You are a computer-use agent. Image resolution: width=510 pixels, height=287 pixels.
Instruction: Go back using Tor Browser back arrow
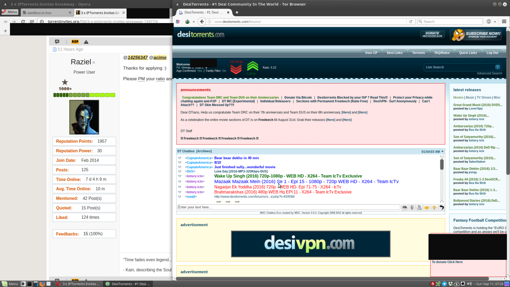click(202, 21)
